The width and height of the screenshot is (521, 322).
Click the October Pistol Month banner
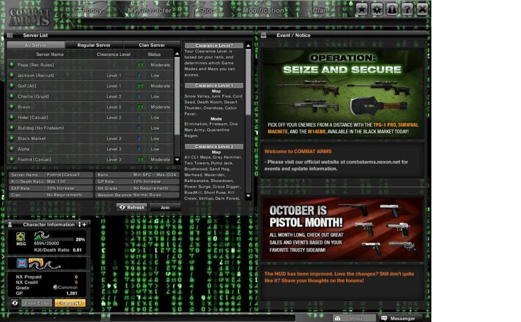point(342,228)
